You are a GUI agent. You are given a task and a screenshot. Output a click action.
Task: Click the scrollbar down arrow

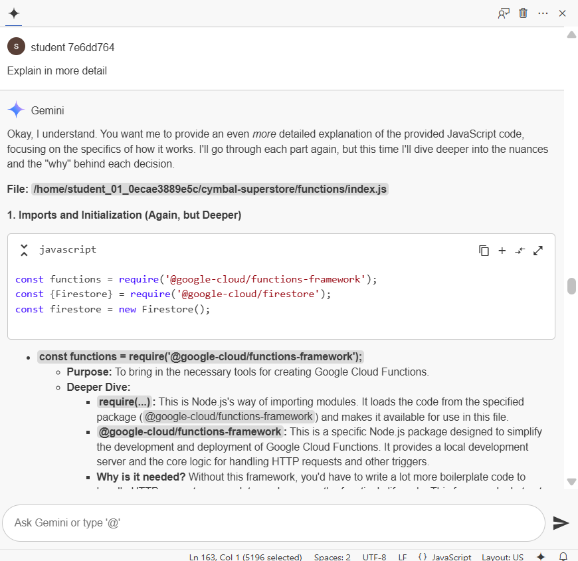tap(571, 482)
